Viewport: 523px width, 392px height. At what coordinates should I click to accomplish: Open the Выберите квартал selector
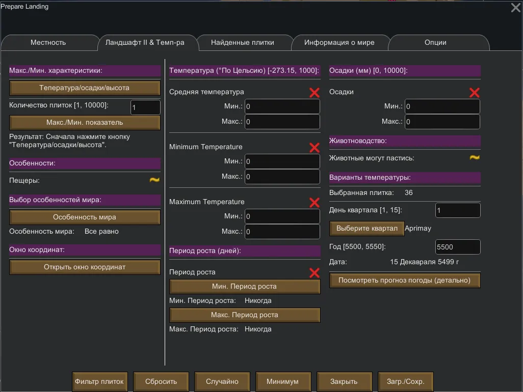[x=367, y=229]
